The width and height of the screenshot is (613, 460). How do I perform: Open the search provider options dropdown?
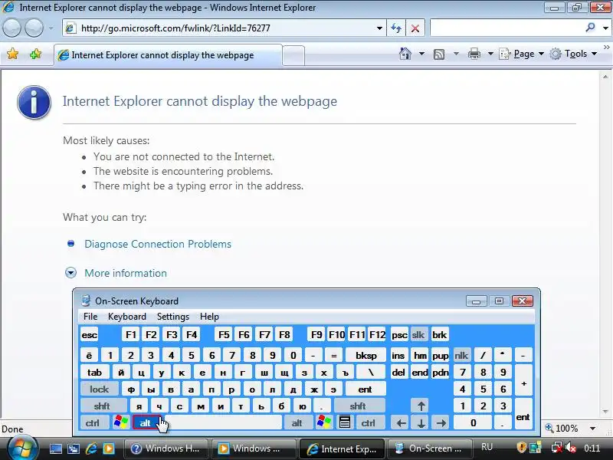tap(605, 28)
